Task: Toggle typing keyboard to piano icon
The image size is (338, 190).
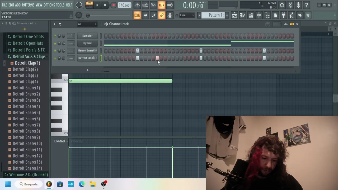Action: (137, 15)
